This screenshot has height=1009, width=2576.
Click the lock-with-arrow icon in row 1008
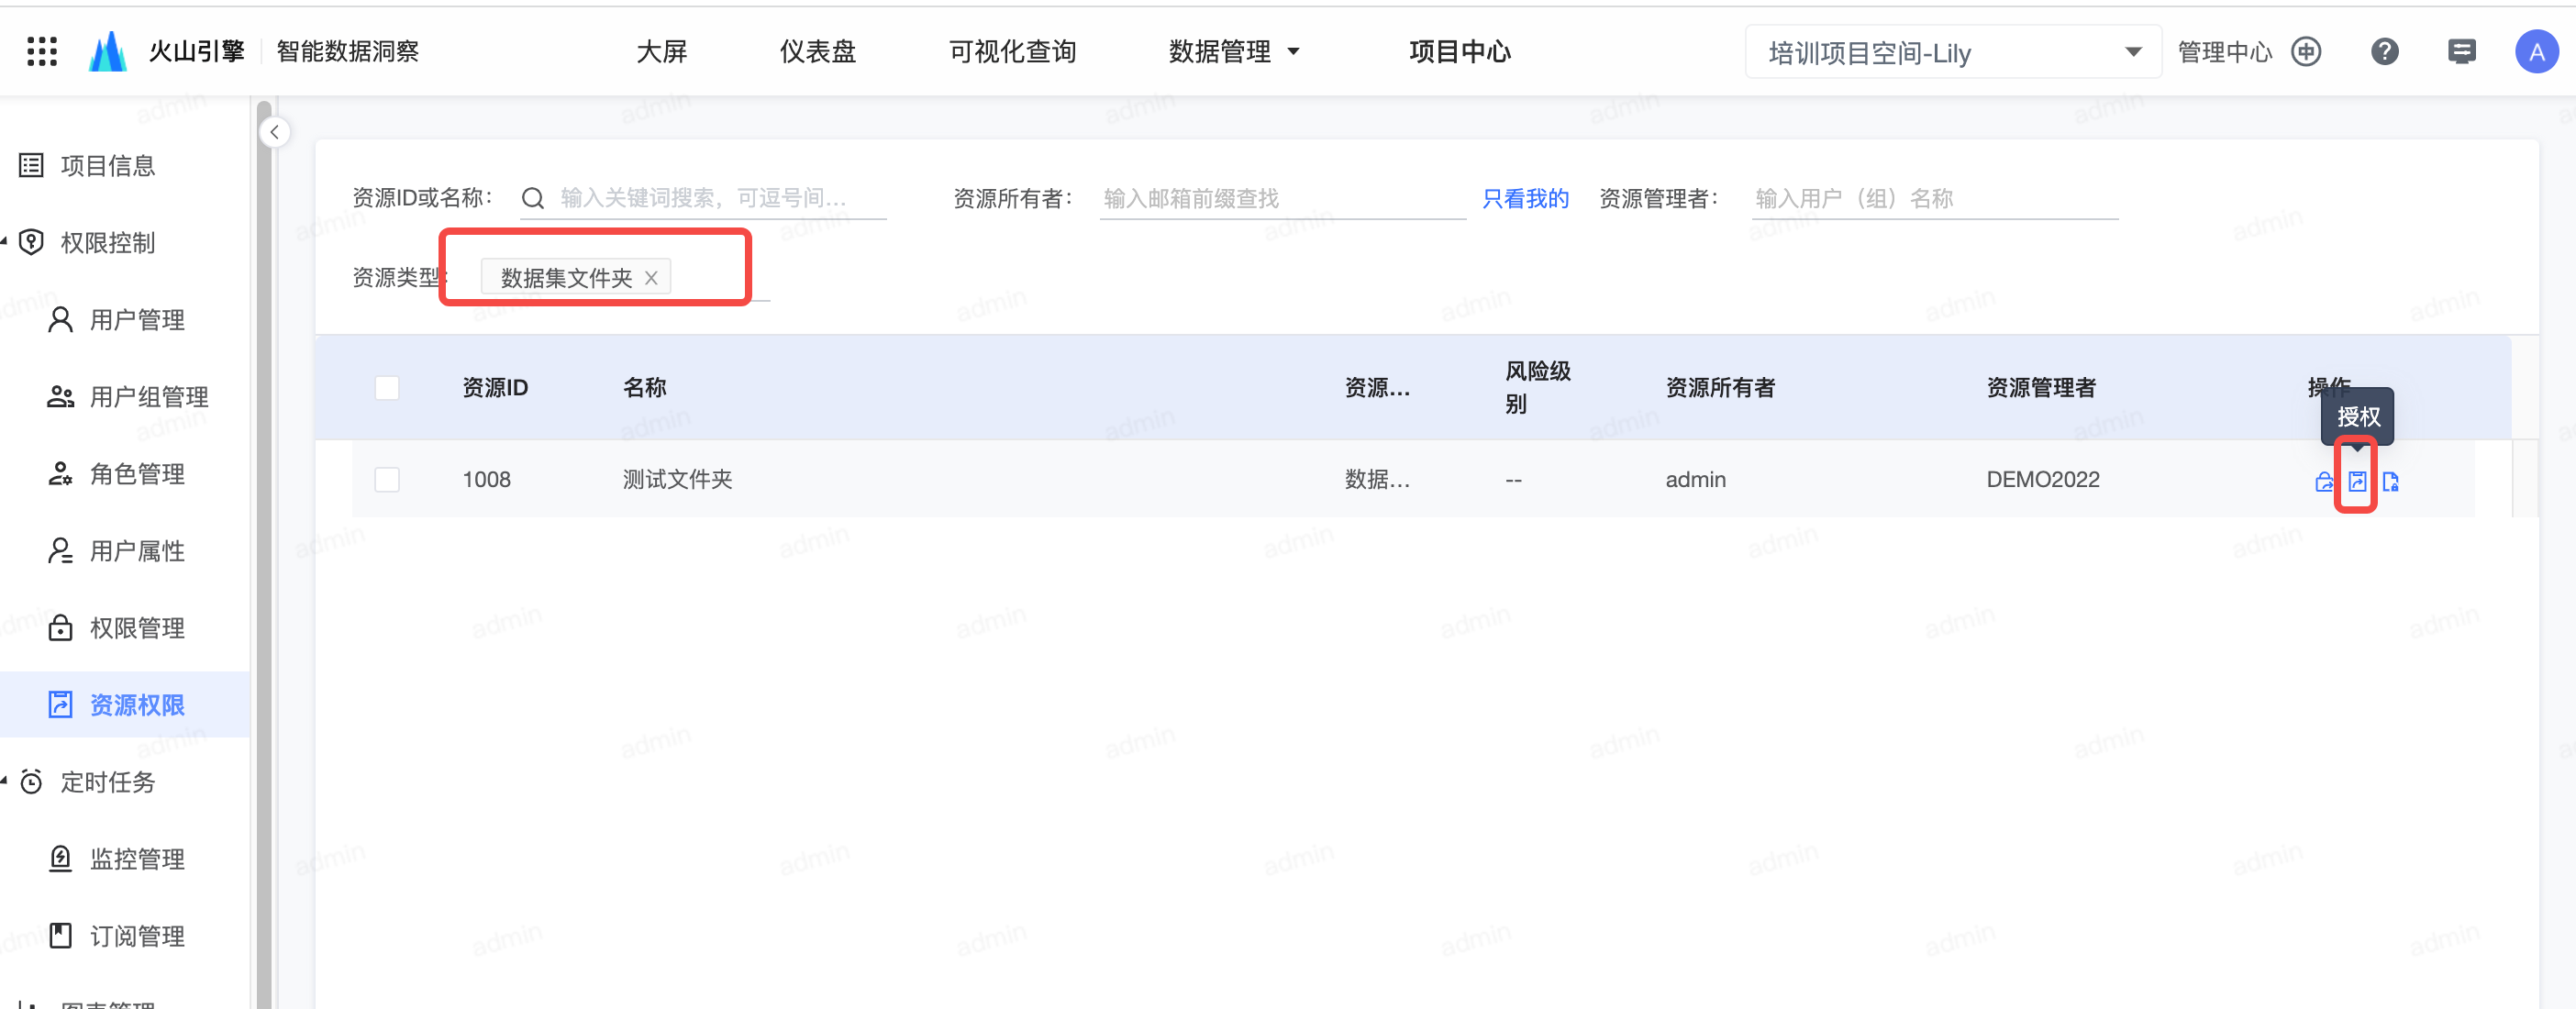[2324, 482]
